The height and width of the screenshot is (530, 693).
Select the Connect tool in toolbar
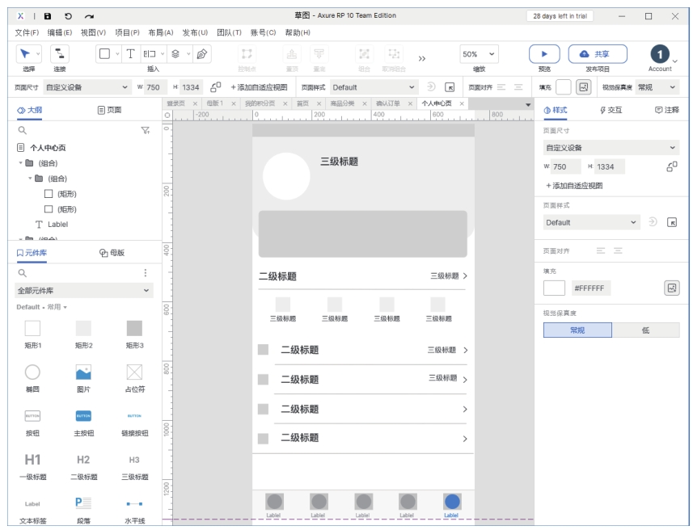[60, 54]
